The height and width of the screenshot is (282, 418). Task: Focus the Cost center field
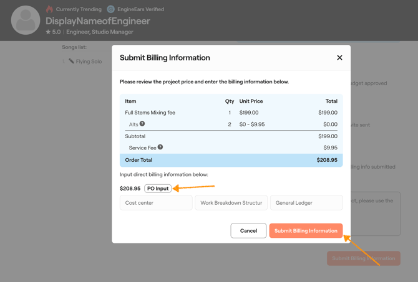[x=156, y=203]
